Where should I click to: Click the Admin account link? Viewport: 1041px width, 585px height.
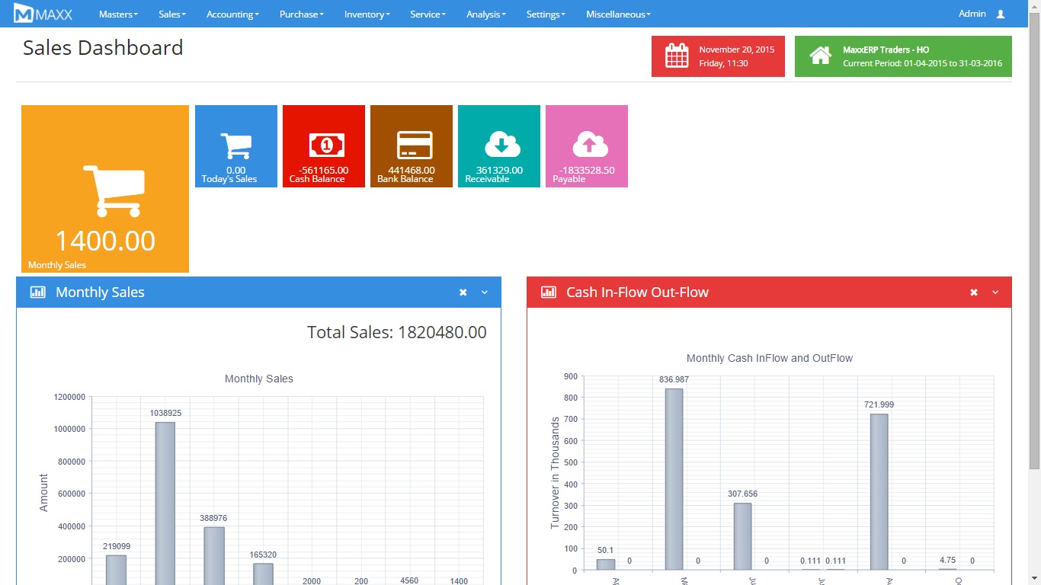click(972, 14)
